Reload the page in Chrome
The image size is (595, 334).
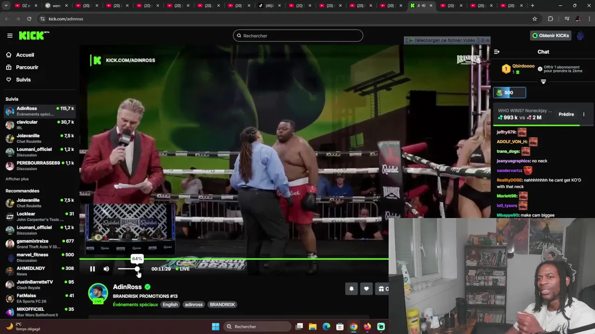pyautogui.click(x=29, y=19)
